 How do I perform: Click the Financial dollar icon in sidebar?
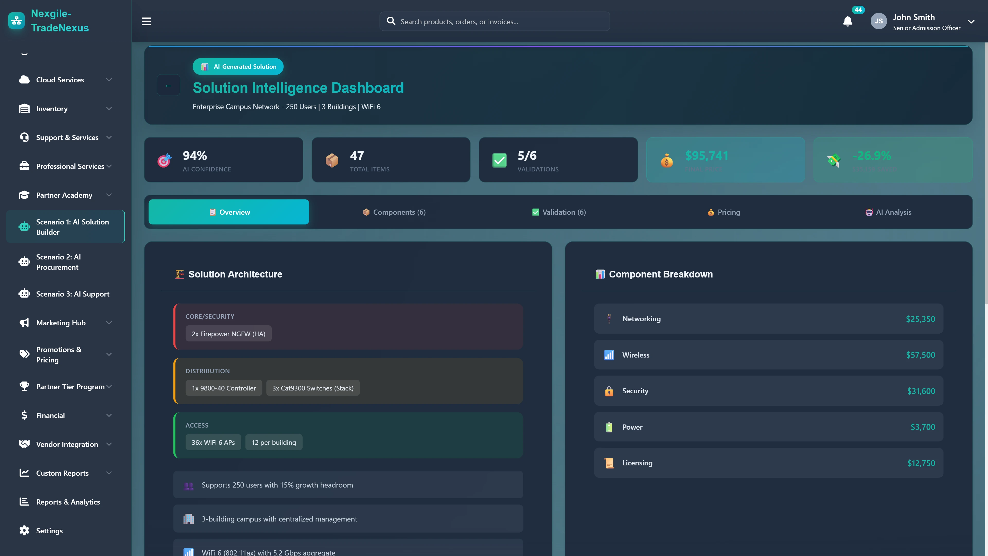click(24, 415)
